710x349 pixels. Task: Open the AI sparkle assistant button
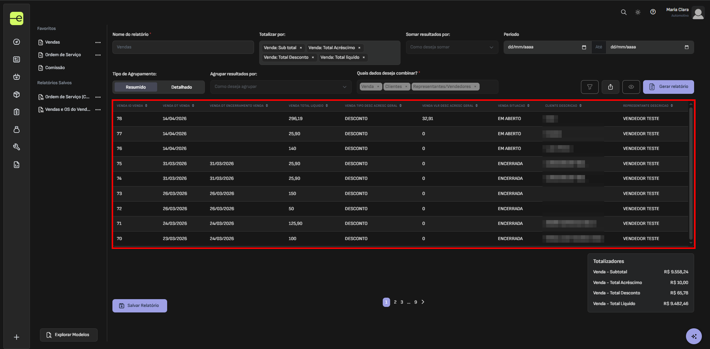[x=694, y=336]
